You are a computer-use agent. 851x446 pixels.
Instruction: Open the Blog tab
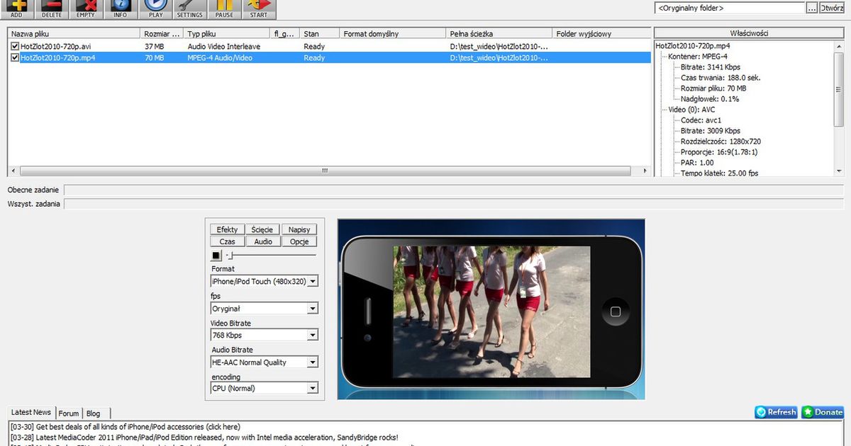pyautogui.click(x=93, y=413)
